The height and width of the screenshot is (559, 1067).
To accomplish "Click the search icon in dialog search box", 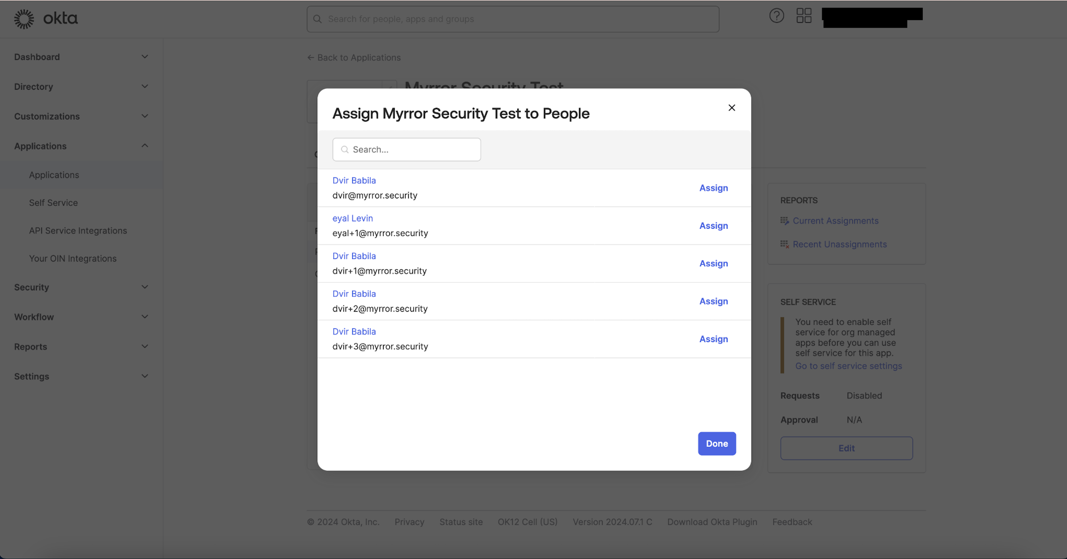I will (x=345, y=150).
